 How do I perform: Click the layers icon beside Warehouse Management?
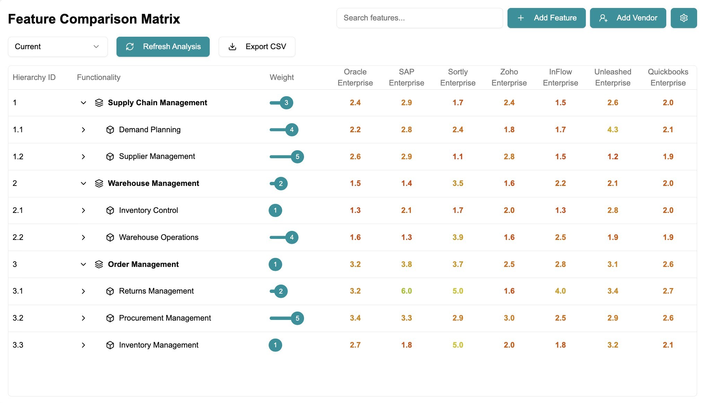tap(99, 183)
